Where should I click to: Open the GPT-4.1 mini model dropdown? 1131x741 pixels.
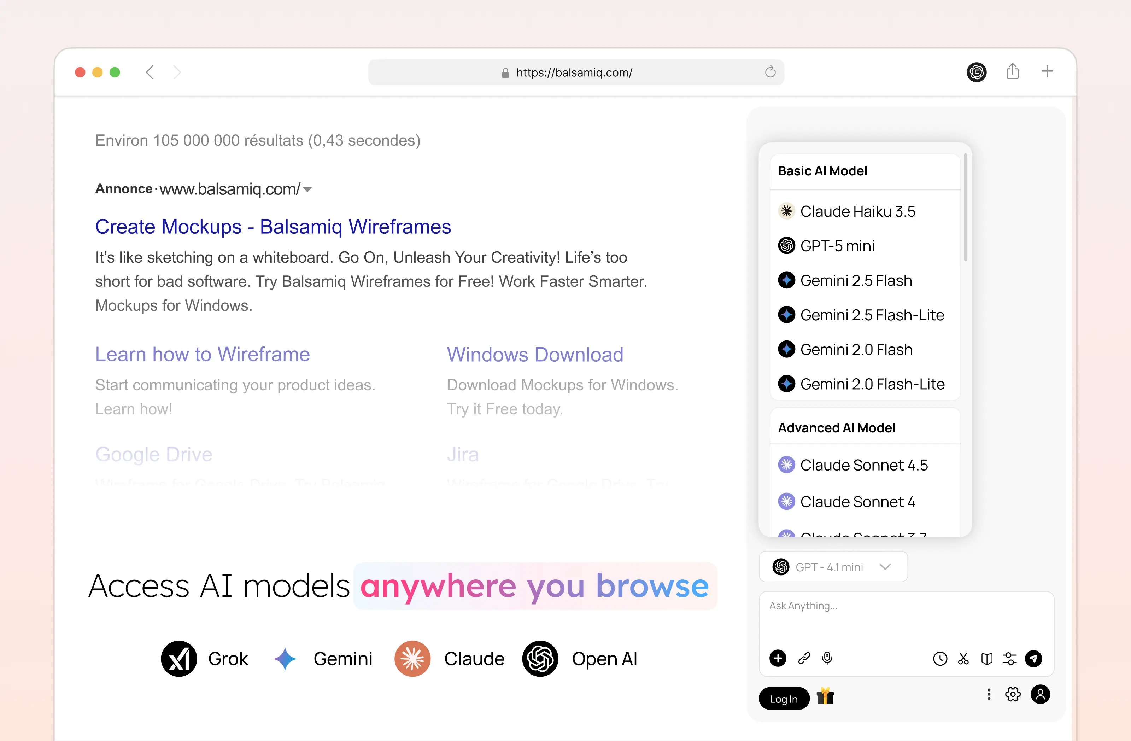click(x=833, y=567)
